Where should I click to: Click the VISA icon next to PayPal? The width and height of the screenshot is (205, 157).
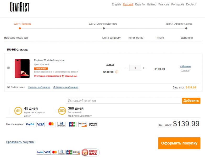coord(40,124)
